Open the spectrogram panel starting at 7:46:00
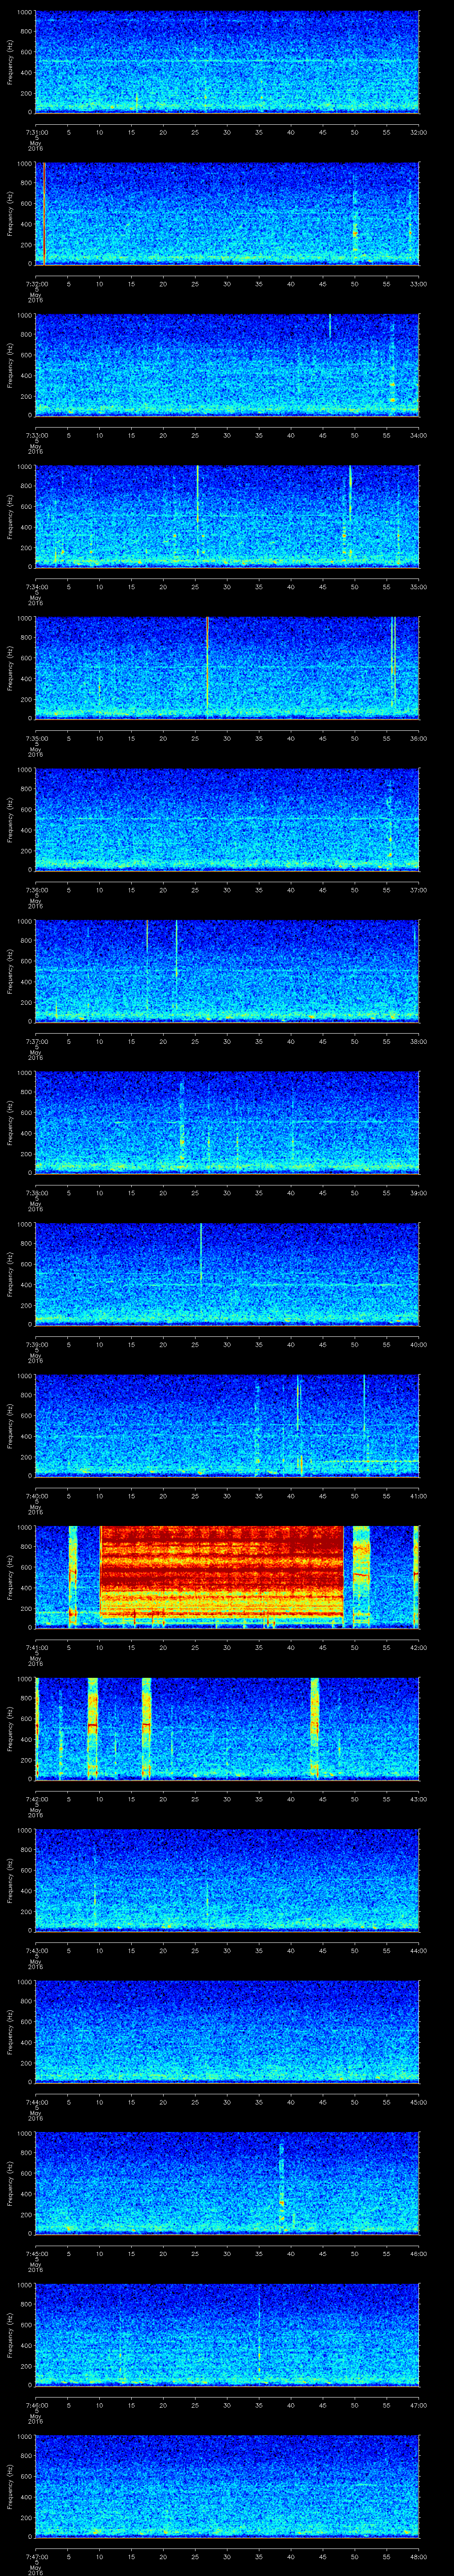 (x=227, y=2334)
